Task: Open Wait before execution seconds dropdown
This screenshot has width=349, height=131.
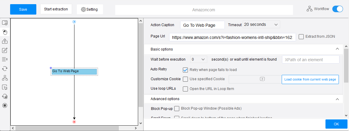Action: point(199,59)
